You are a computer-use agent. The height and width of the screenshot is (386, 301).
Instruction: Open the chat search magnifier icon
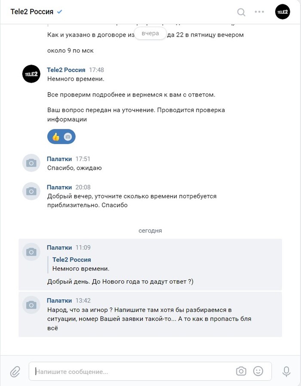pos(241,12)
